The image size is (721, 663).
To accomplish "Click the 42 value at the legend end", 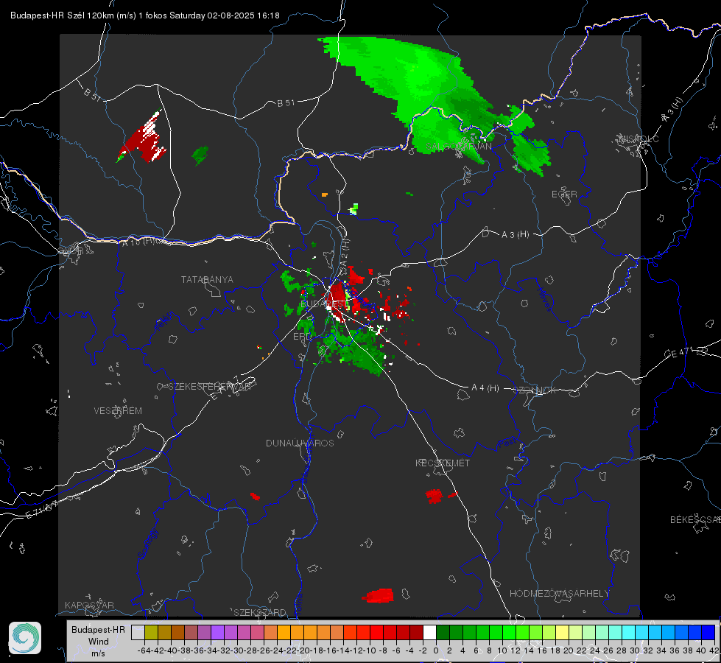I will [x=714, y=650].
